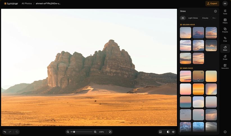
Task: Apply the small pink sun Dawn Skies thumbnail
Action: 198,115
